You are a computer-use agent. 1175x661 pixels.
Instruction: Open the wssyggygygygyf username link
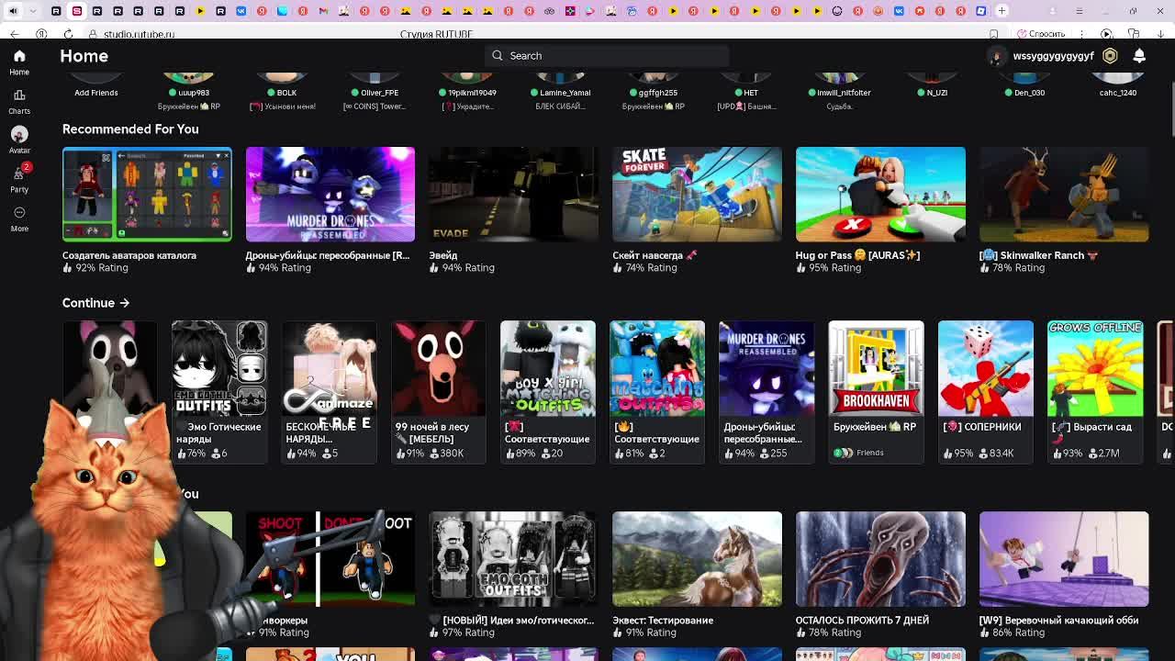[1053, 56]
